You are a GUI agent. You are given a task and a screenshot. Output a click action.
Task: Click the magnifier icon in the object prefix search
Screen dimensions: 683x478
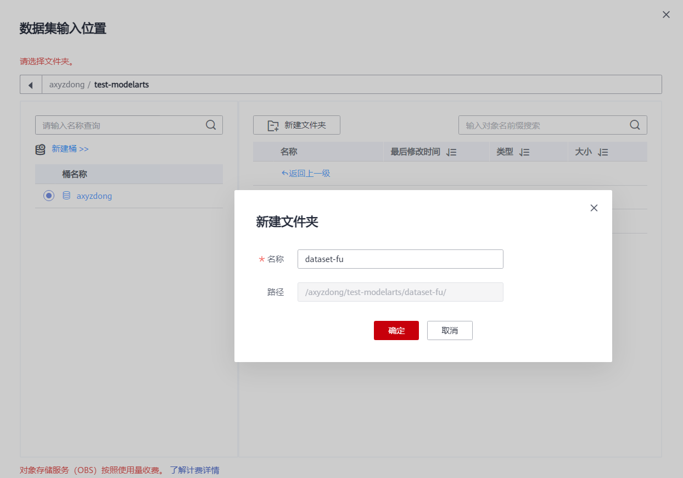(635, 125)
